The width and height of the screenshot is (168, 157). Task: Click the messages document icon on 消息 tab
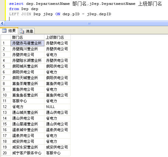coord(22,31)
